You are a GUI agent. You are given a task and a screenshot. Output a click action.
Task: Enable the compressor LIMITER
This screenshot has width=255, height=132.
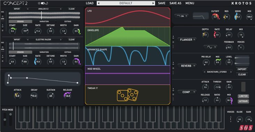click(243, 96)
